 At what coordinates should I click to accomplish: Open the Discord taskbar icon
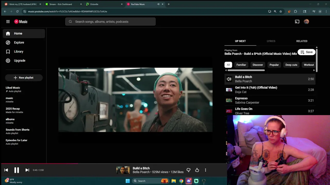pyautogui.click(x=189, y=181)
